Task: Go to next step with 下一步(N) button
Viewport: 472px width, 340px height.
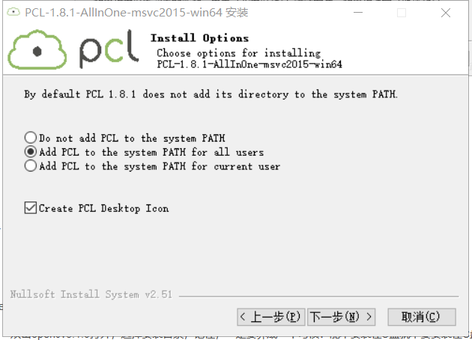Action: pyautogui.click(x=342, y=317)
